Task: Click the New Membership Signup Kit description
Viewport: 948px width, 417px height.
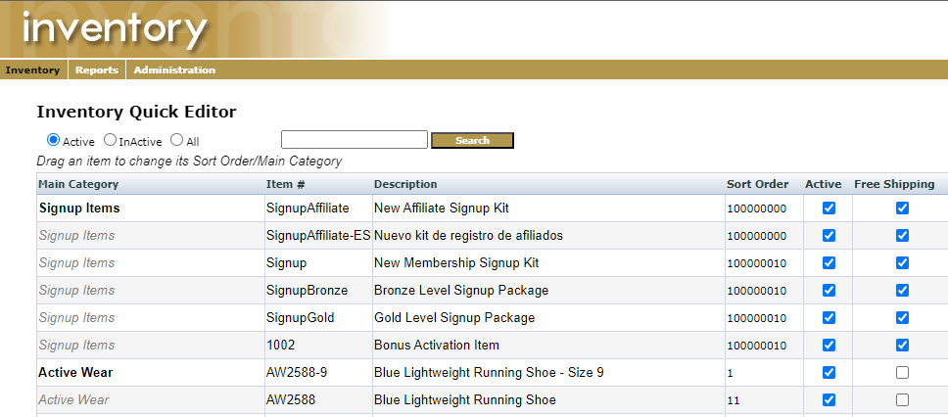Action: pos(456,263)
